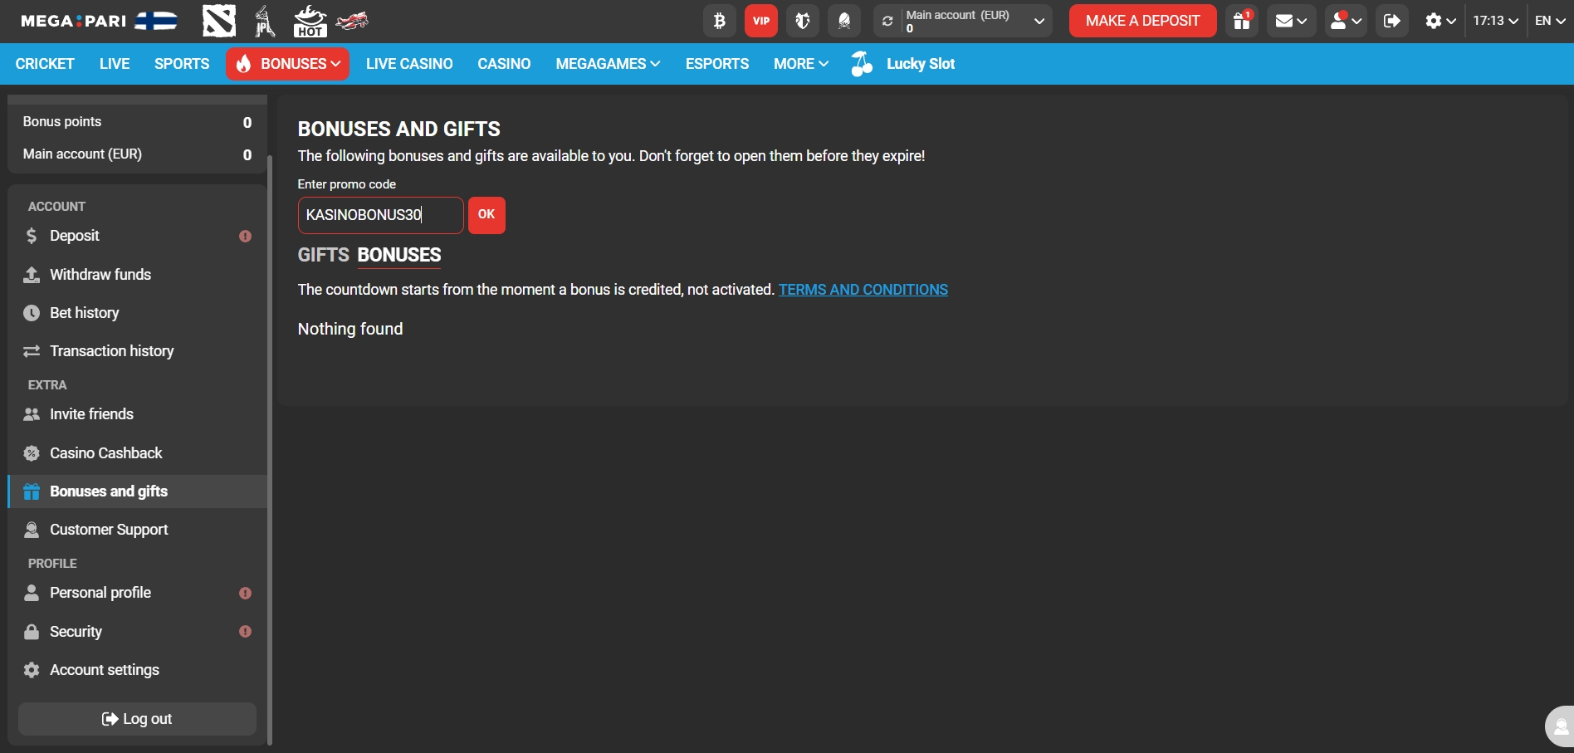Open the EN language dropdown
This screenshot has width=1574, height=753.
coord(1550,21)
